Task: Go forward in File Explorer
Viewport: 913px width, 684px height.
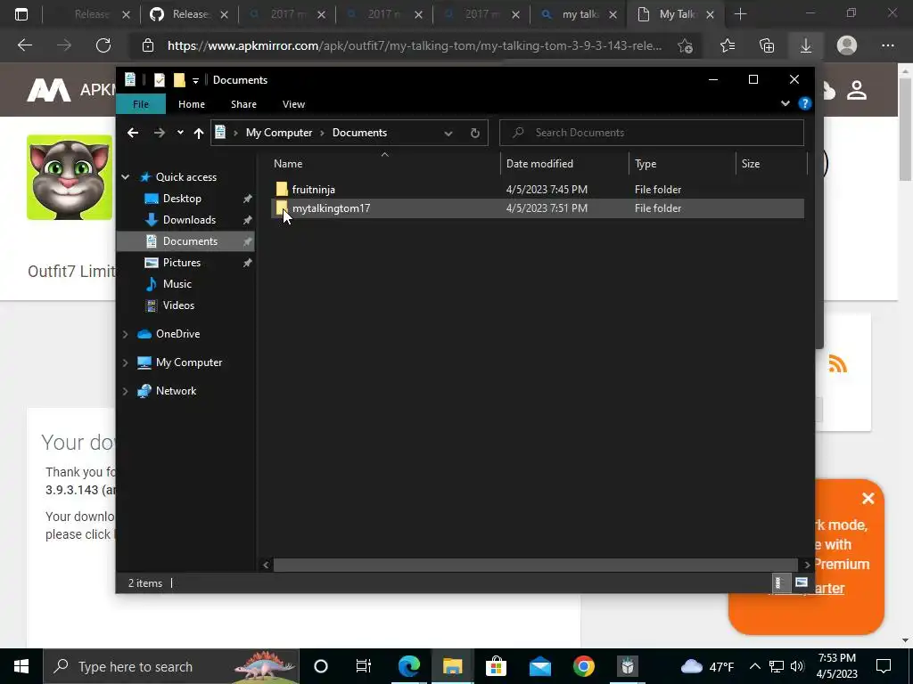Action: click(x=159, y=133)
